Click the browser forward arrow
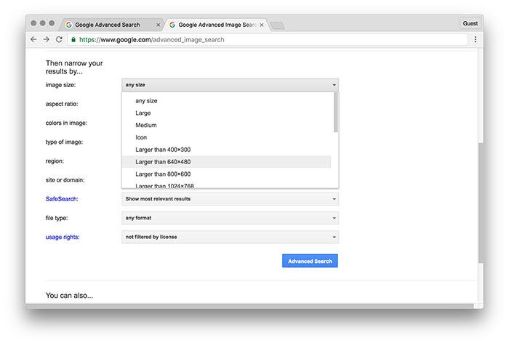 coord(46,39)
